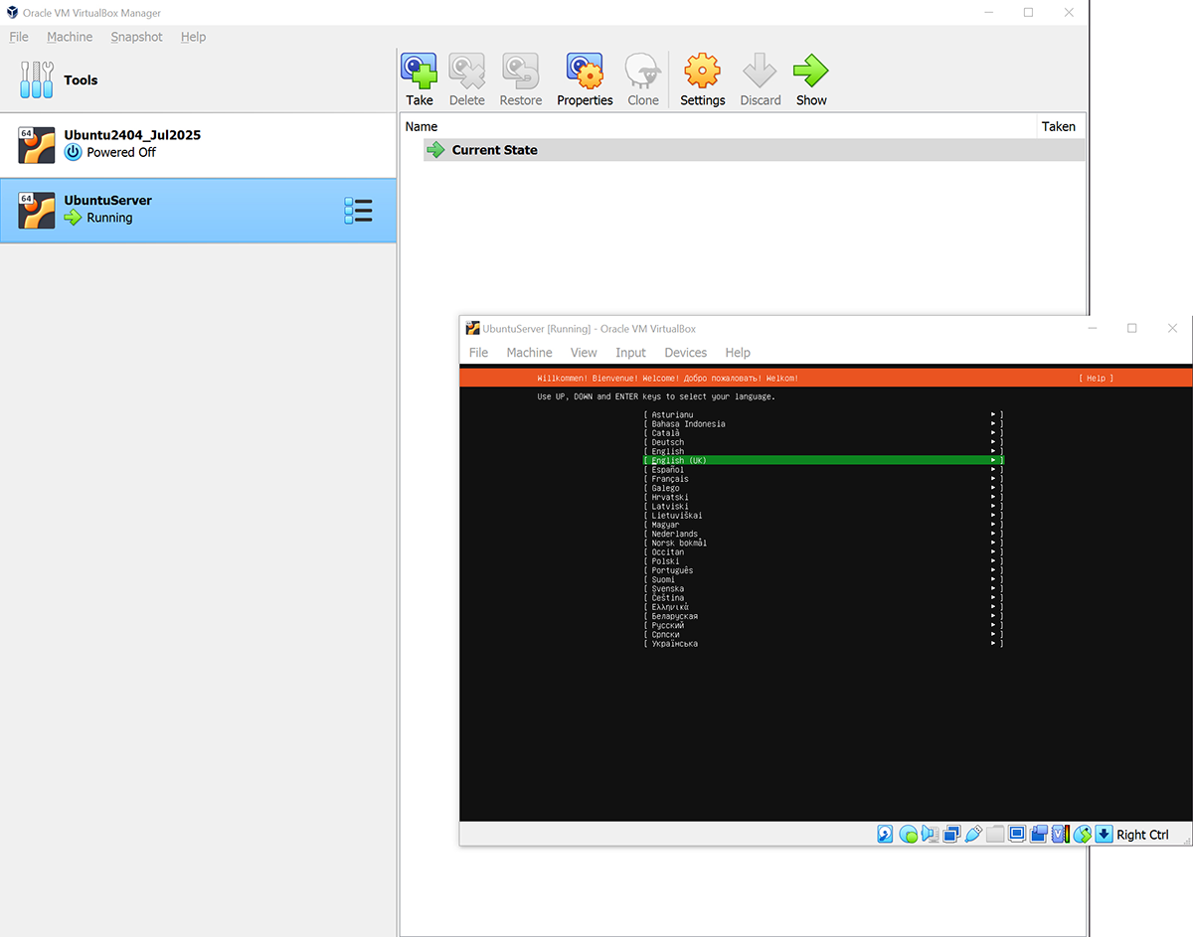This screenshot has width=1193, height=937.
Task: Click the display monitor icon in the VM status bar
Action: click(x=1017, y=834)
